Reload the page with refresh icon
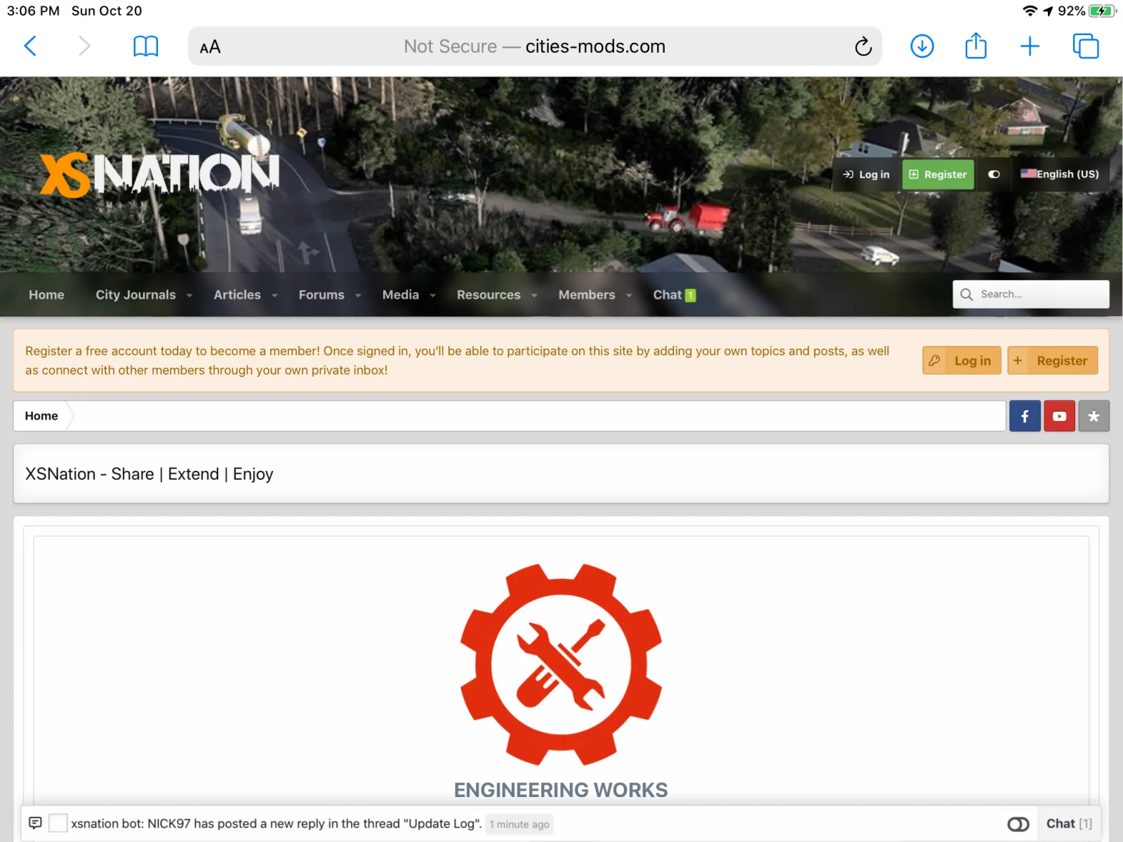This screenshot has height=842, width=1123. coord(863,46)
